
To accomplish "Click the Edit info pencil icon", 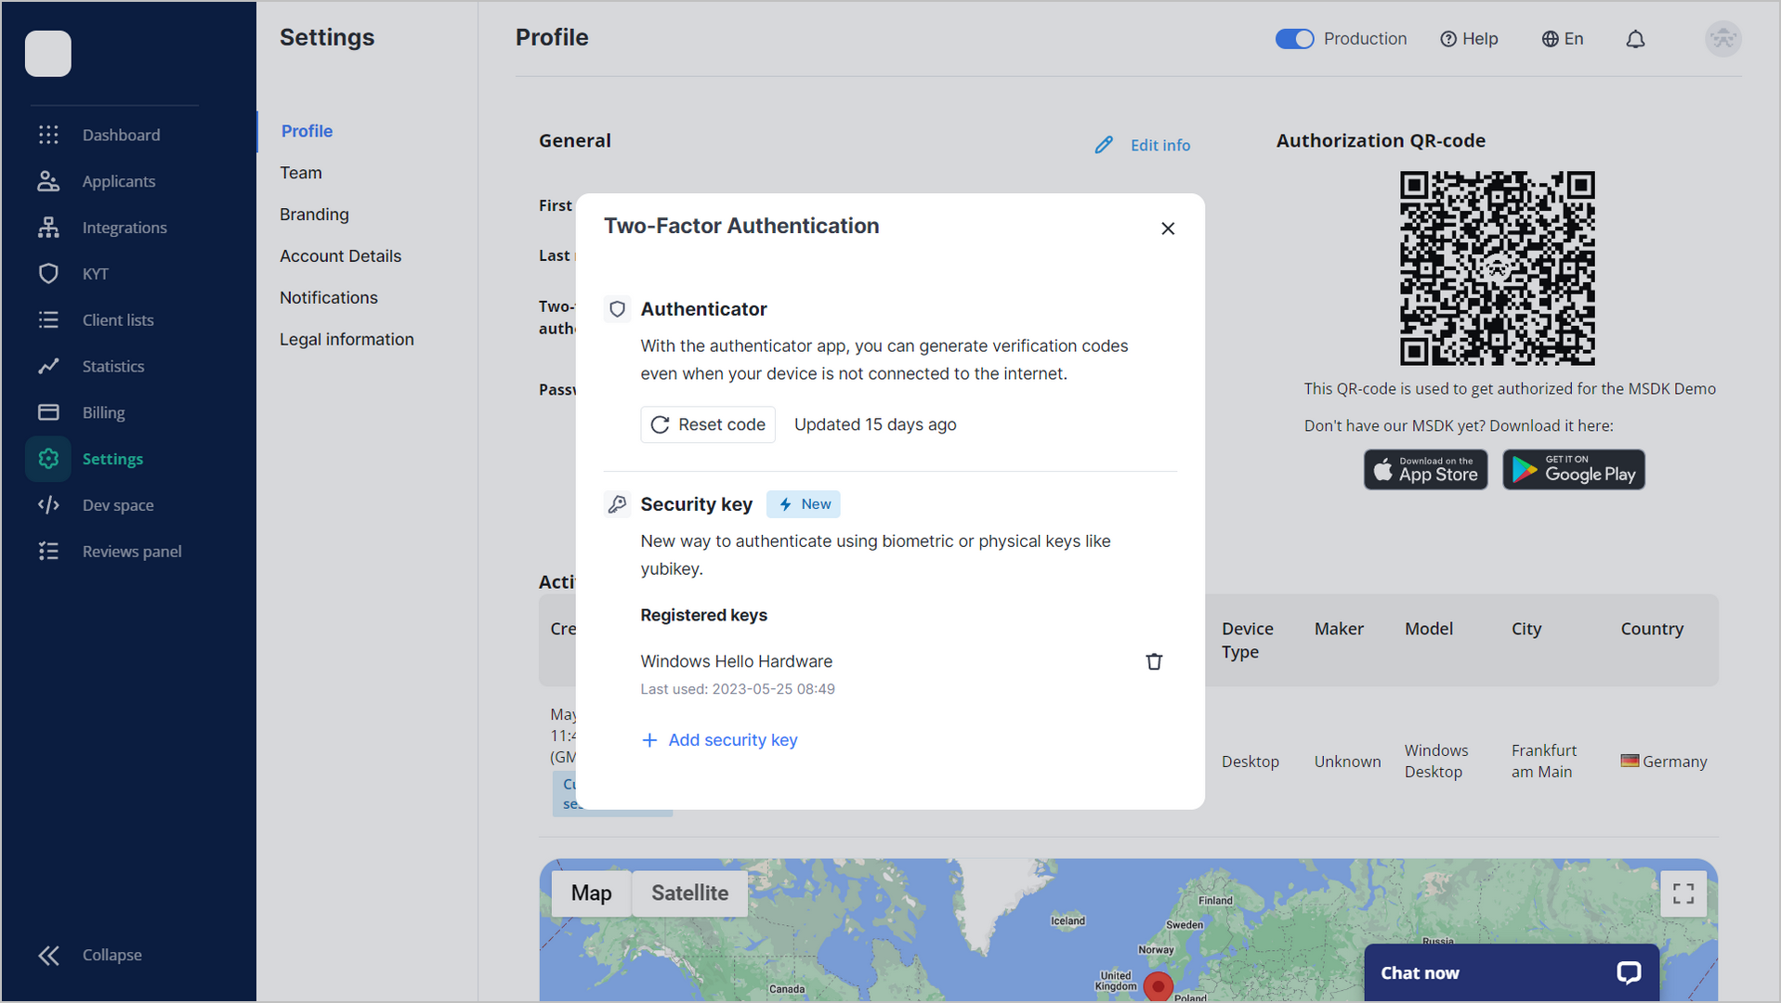I will (1104, 145).
